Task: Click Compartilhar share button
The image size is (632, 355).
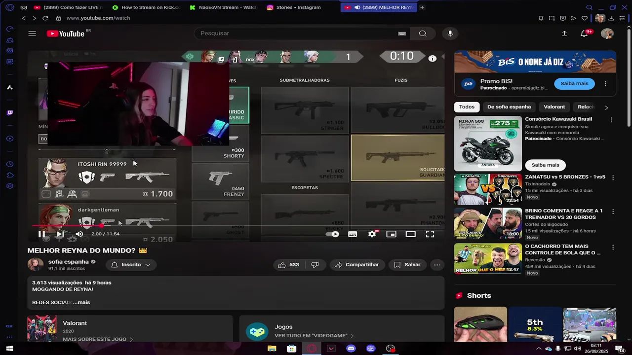Action: point(357,265)
